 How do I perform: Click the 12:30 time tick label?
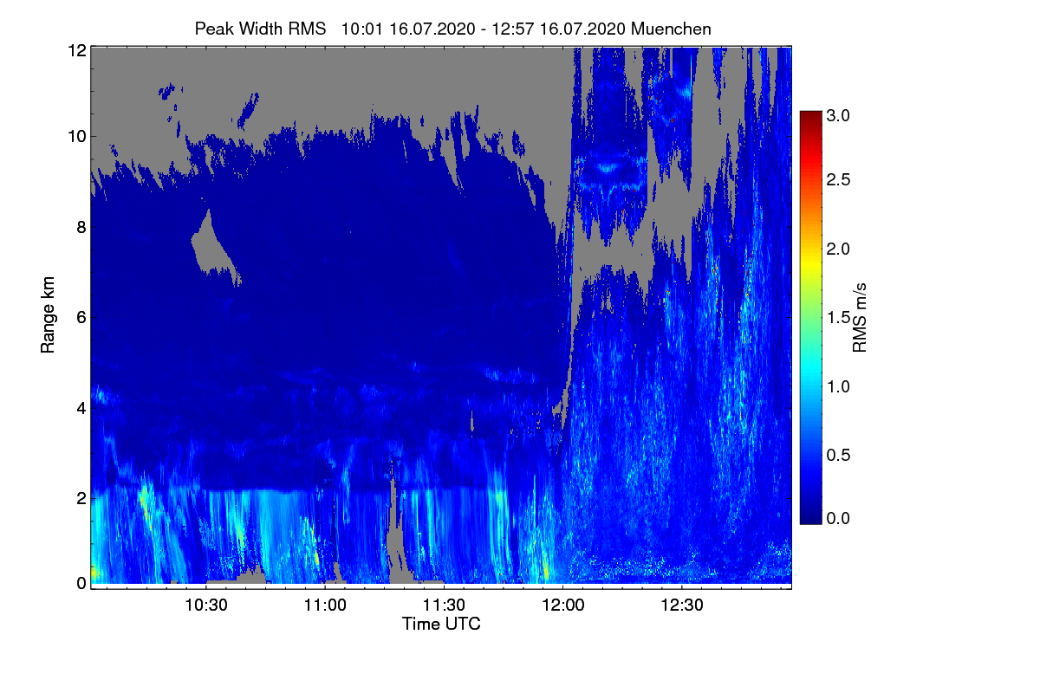click(682, 606)
